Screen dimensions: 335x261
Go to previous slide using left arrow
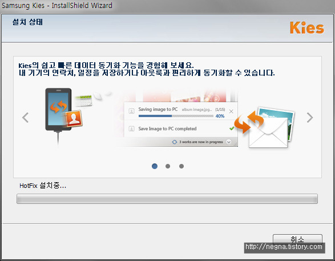pos(26,117)
